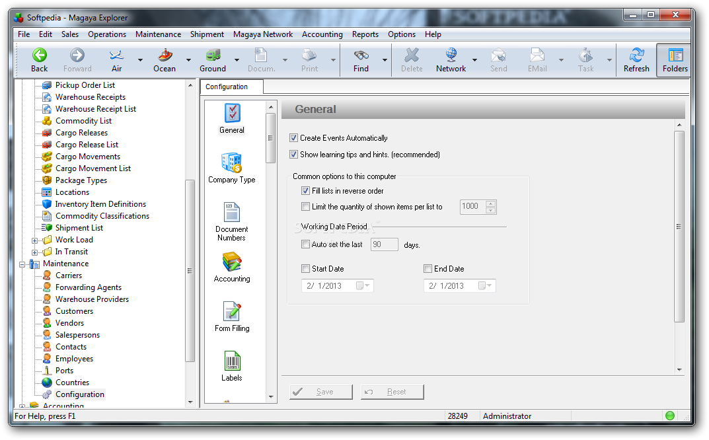The width and height of the screenshot is (709, 440).
Task: Click the green status indicator in status bar
Action: tap(670, 416)
